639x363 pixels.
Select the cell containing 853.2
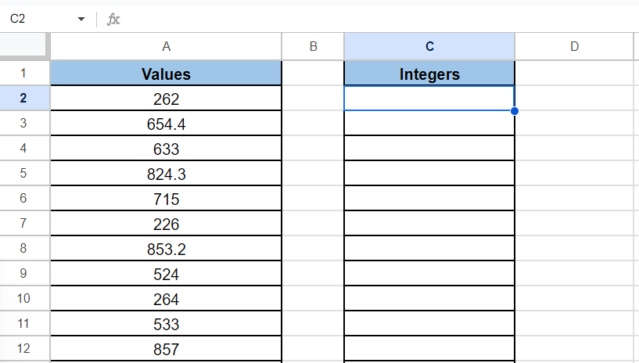click(166, 250)
